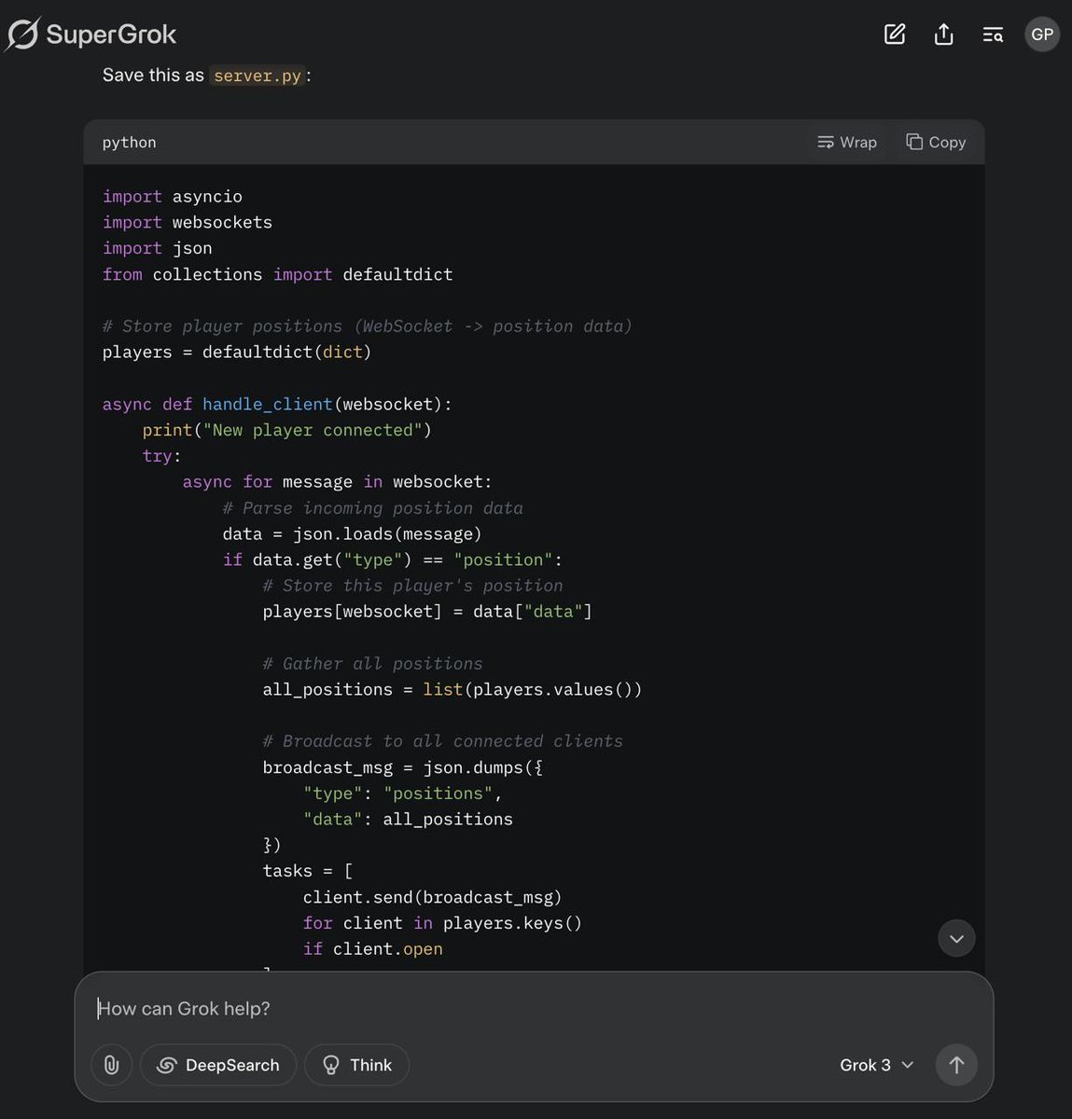This screenshot has width=1072, height=1119.
Task: Enable DeepSearch mode
Action: (218, 1065)
